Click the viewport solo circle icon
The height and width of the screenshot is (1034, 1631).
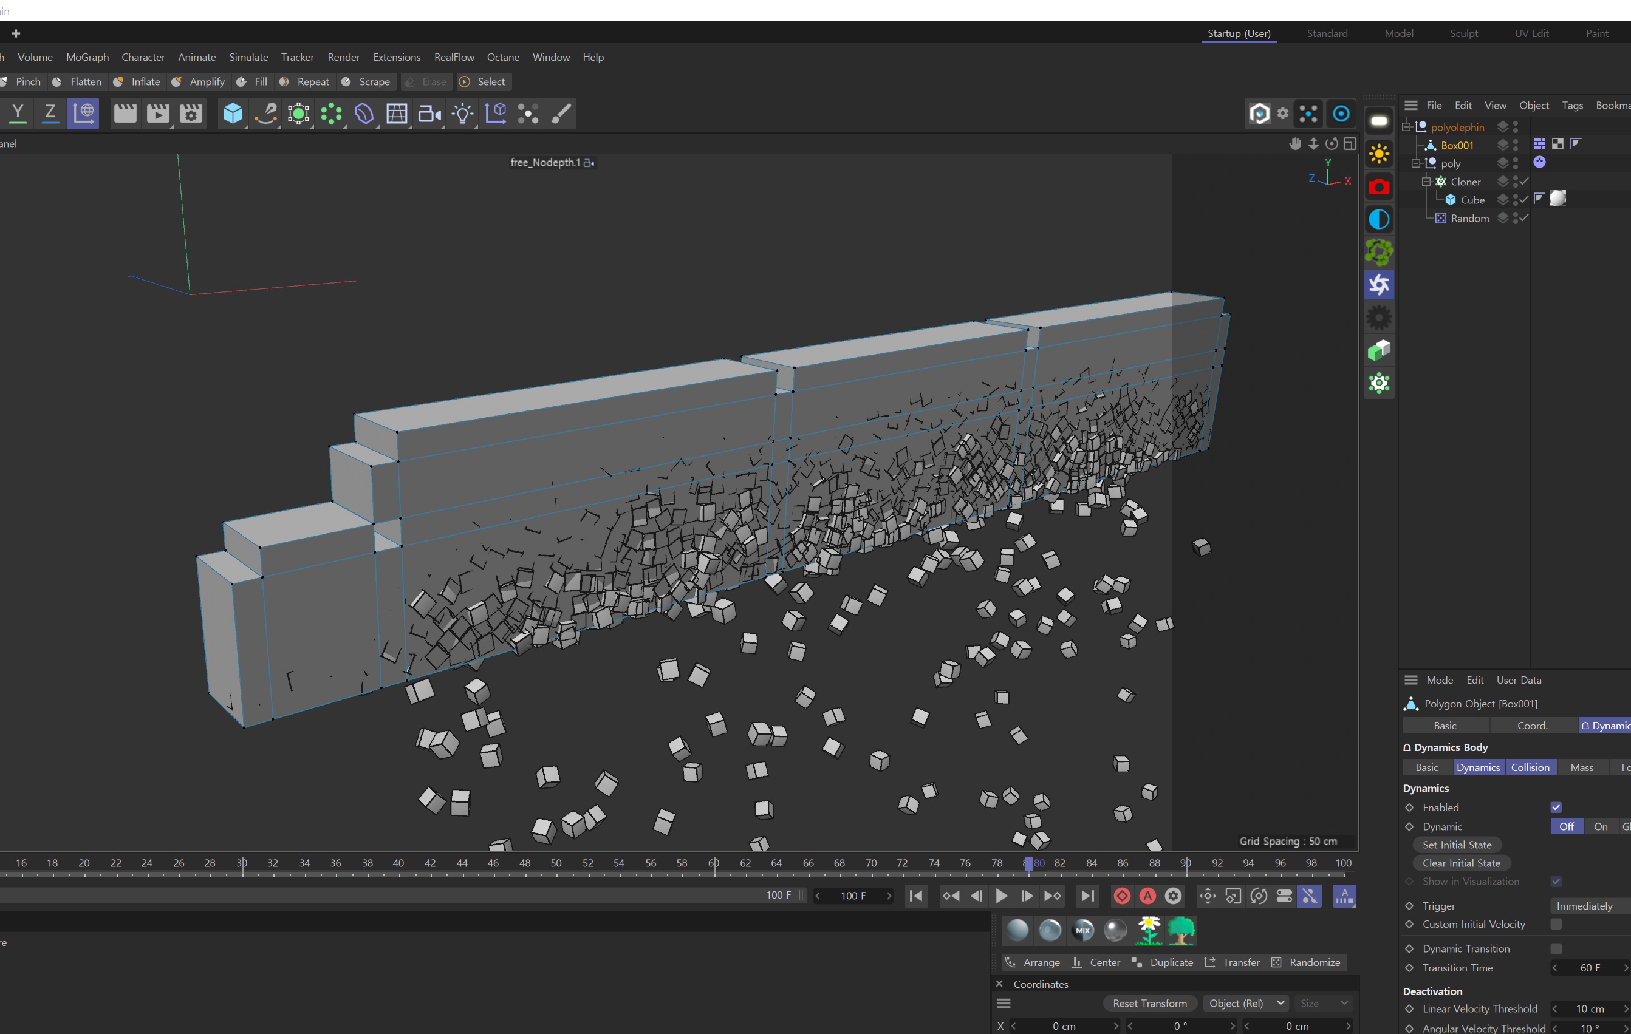click(x=1341, y=114)
